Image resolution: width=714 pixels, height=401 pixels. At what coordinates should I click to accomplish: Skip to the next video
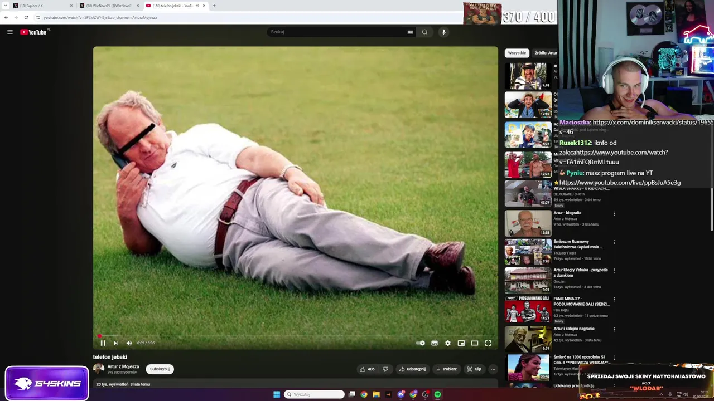115,343
